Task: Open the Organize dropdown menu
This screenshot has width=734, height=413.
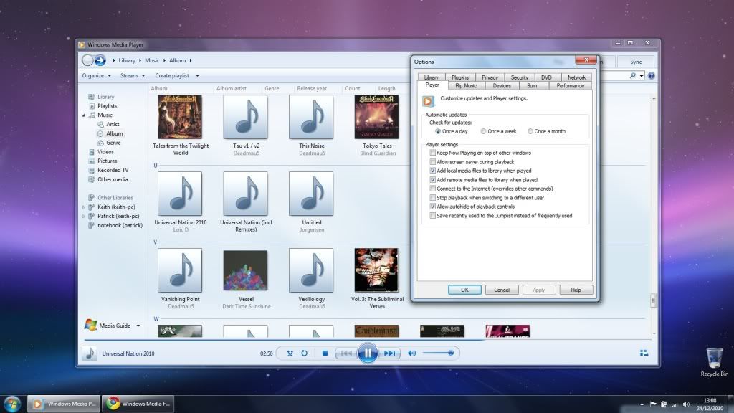Action: [96, 75]
